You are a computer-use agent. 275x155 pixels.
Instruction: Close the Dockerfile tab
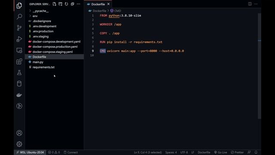click(x=108, y=4)
